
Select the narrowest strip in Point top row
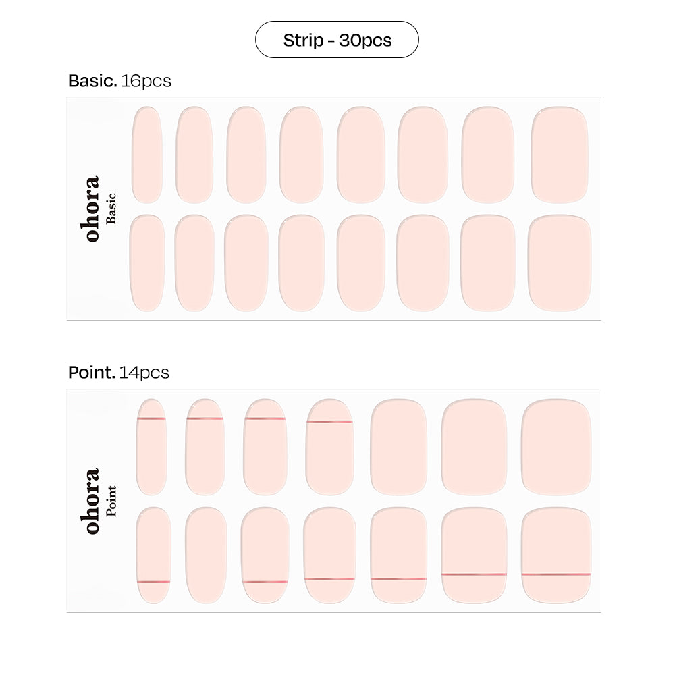(151, 447)
